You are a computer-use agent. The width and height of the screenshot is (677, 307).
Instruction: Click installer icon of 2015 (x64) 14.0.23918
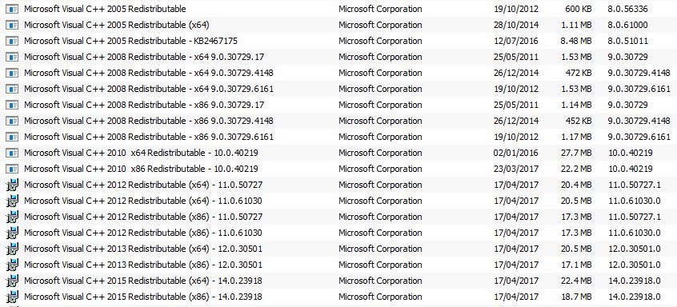(x=12, y=281)
